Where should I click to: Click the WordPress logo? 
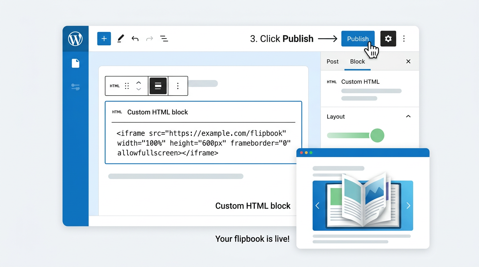click(75, 39)
